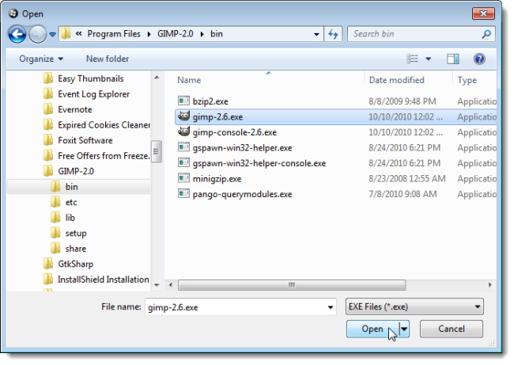Open the recent locations dropdown arrow
Image resolution: width=514 pixels, height=365 pixels.
52,34
